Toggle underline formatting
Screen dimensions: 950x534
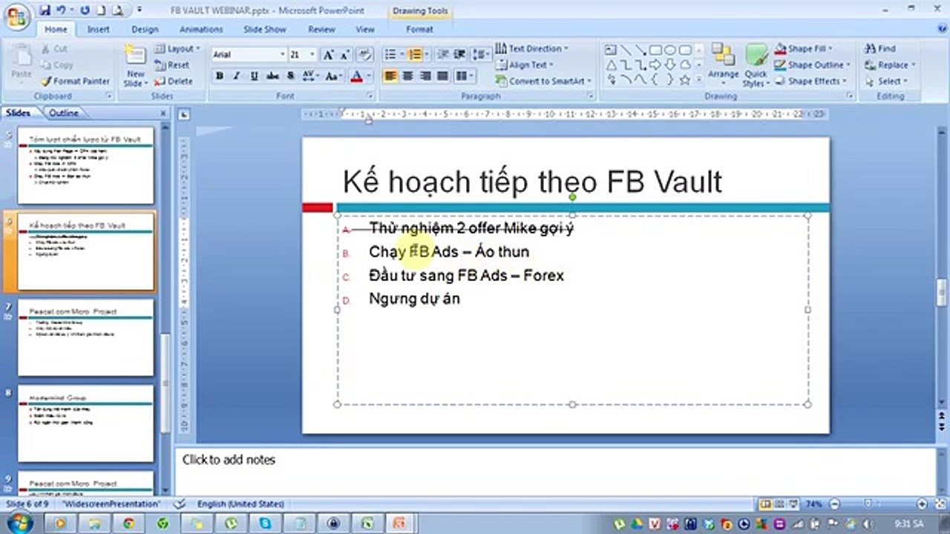tap(255, 76)
